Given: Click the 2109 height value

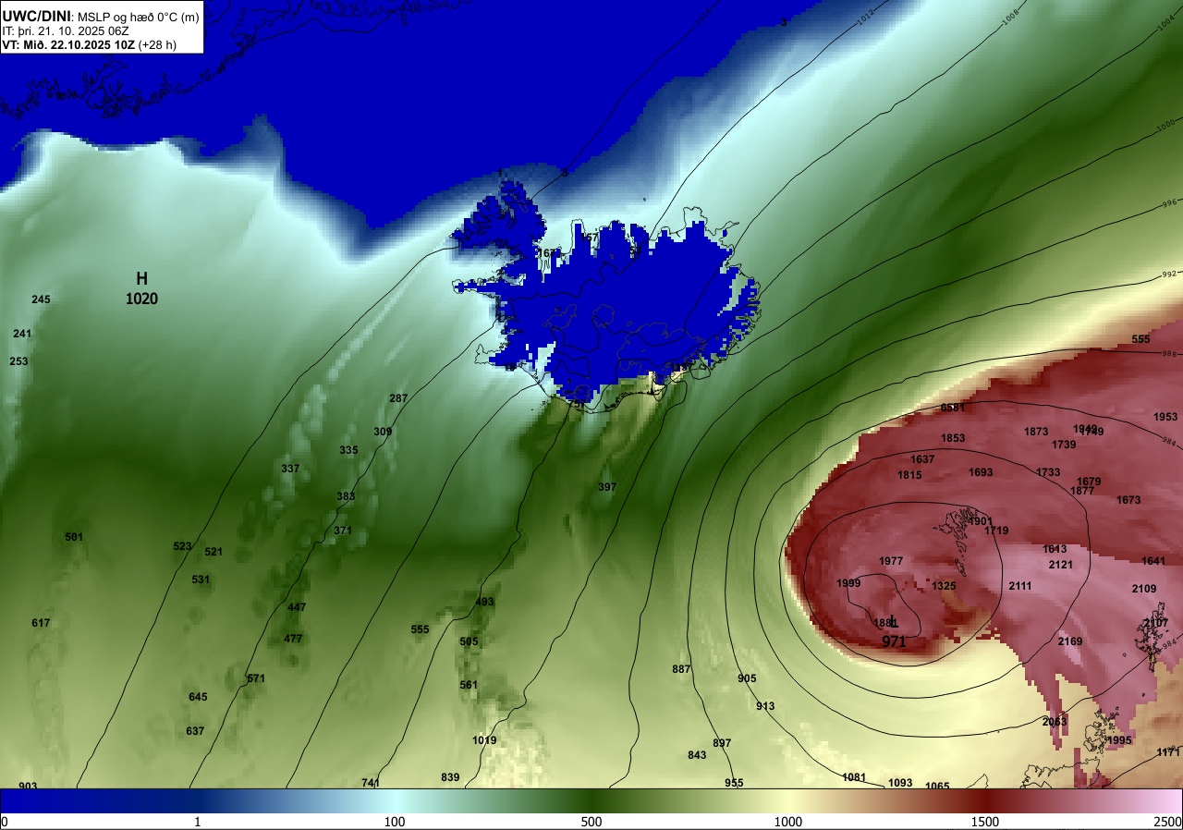Looking at the screenshot, I should (x=1144, y=589).
